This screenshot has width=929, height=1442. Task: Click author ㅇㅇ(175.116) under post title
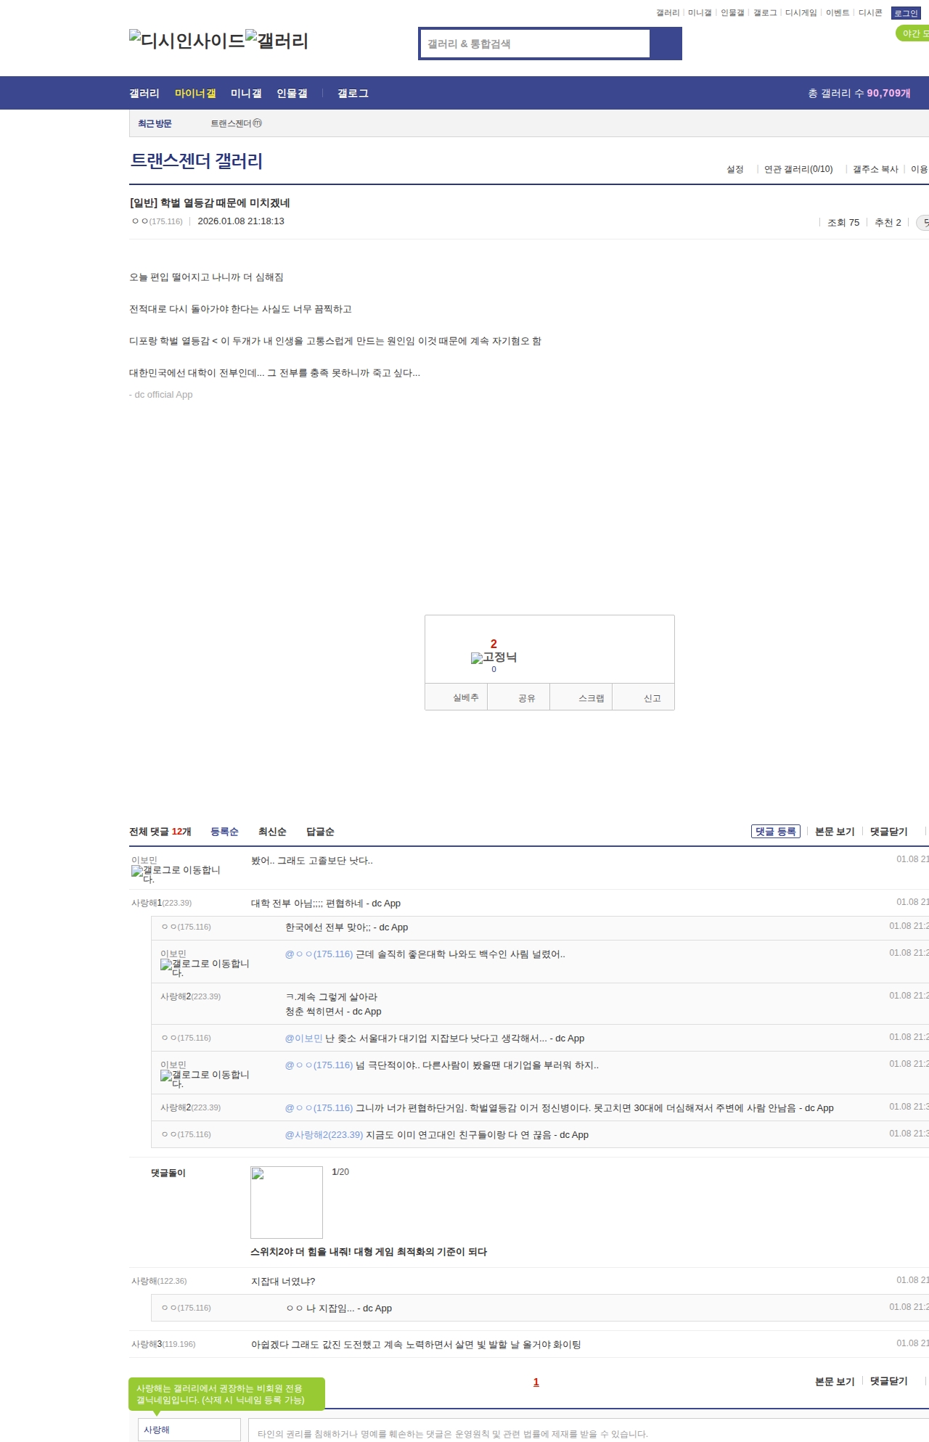click(157, 221)
